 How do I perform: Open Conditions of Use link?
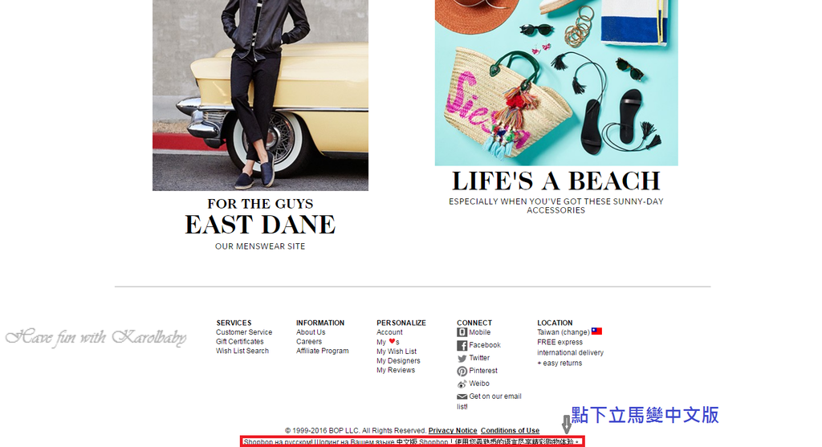click(510, 430)
